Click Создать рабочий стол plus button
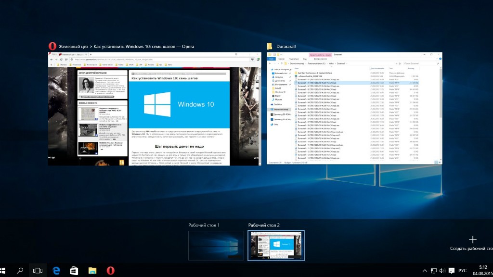493x277 pixels. [x=473, y=240]
